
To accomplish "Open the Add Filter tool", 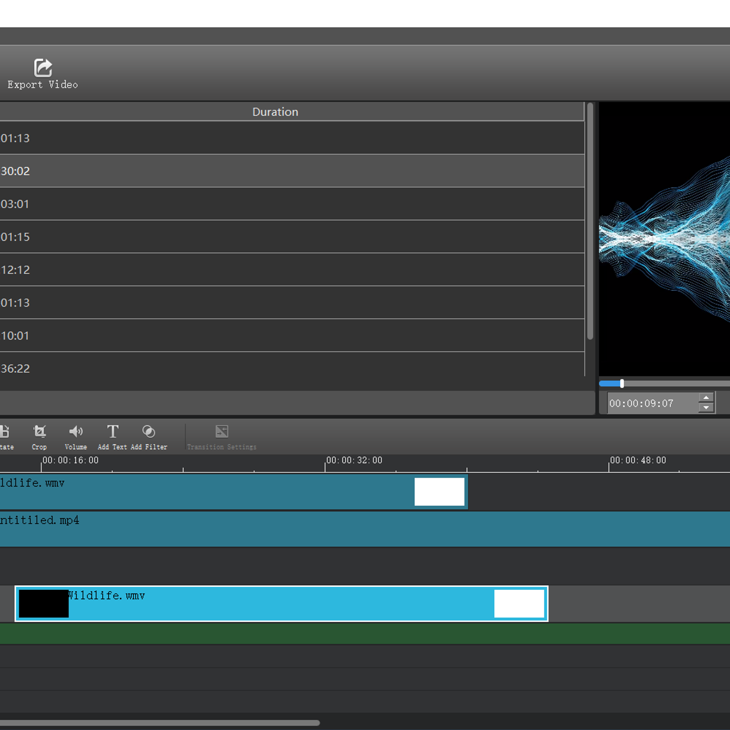I will click(149, 432).
